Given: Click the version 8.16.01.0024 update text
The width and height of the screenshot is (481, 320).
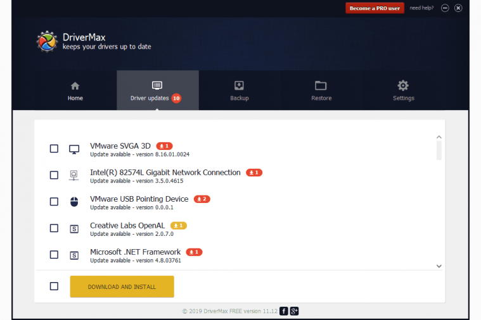Looking at the screenshot, I should point(139,154).
